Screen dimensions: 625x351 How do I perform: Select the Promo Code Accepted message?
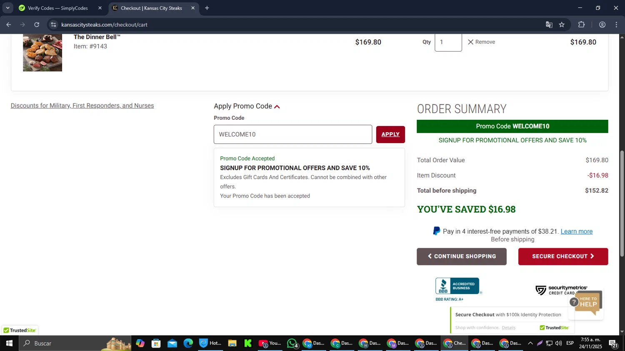click(x=247, y=158)
